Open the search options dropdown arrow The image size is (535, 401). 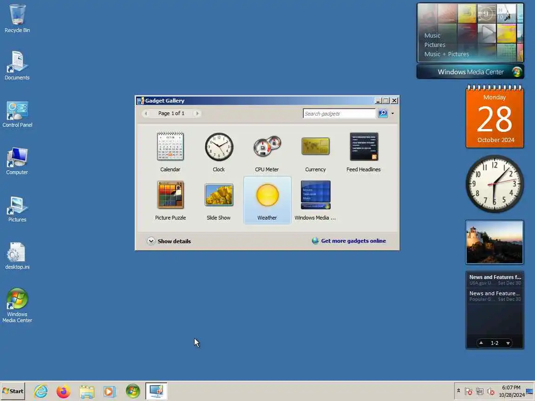(392, 114)
